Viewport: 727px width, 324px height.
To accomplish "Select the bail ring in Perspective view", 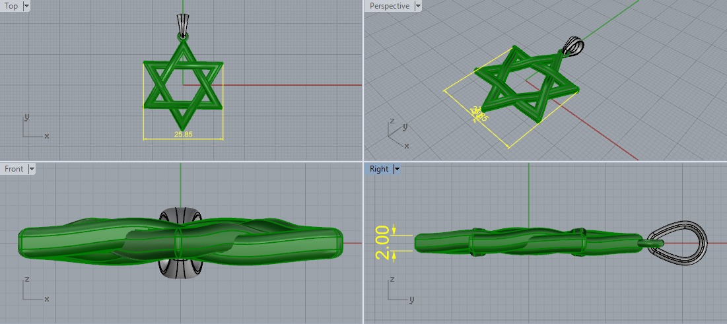I will tap(573, 47).
